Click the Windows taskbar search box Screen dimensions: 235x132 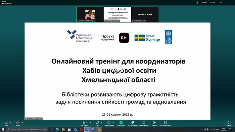tap(27, 129)
